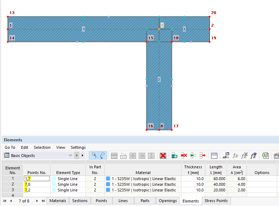Select element label 3 in the drawing
Viewport: 279px width, 206px height.
tap(184, 29)
